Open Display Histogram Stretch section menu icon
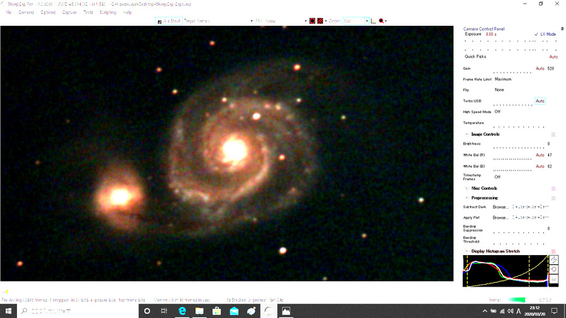566x318 pixels. click(x=553, y=251)
